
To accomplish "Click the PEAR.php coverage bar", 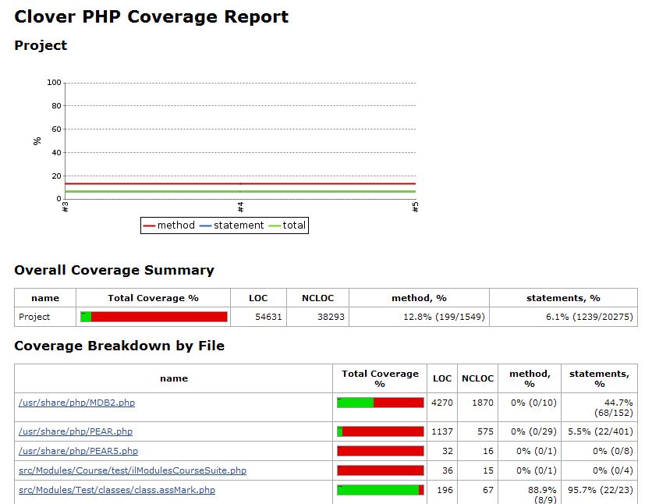I will tap(381, 431).
